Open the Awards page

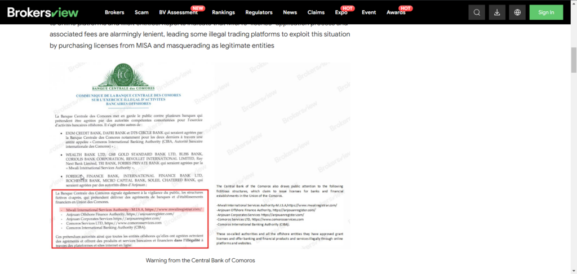(x=396, y=12)
